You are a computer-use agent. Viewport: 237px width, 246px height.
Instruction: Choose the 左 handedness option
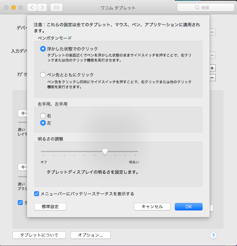coord(43,123)
